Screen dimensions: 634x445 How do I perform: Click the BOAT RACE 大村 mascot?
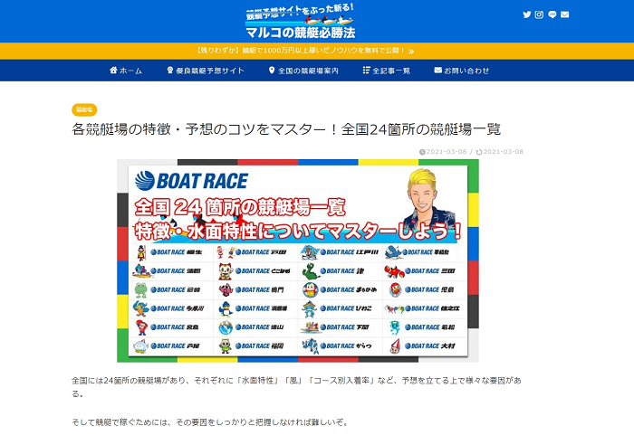tap(395, 346)
